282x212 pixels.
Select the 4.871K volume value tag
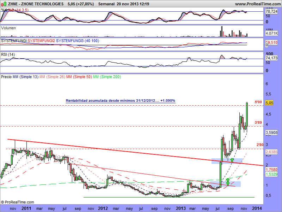pyautogui.click(x=271, y=33)
